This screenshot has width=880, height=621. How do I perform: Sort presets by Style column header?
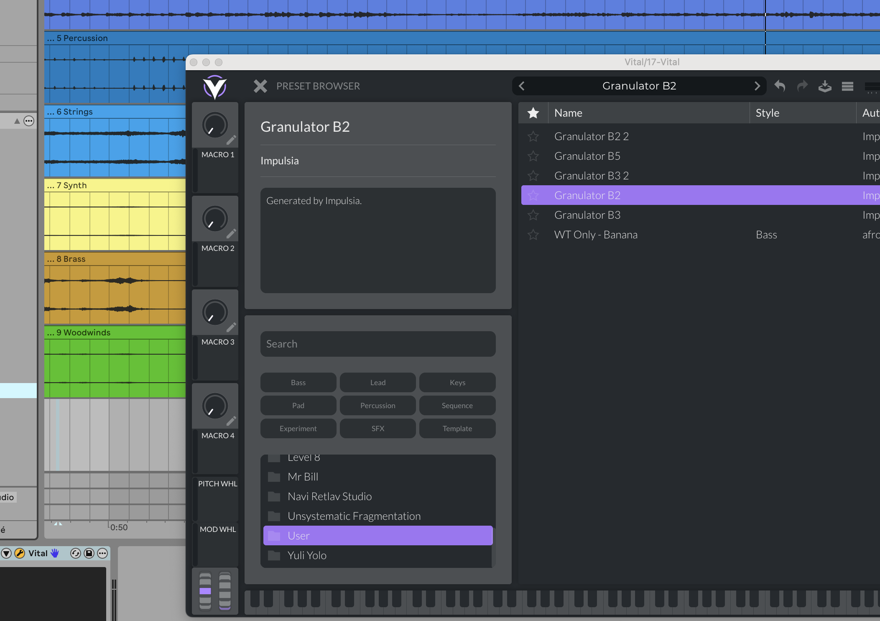pyautogui.click(x=803, y=113)
